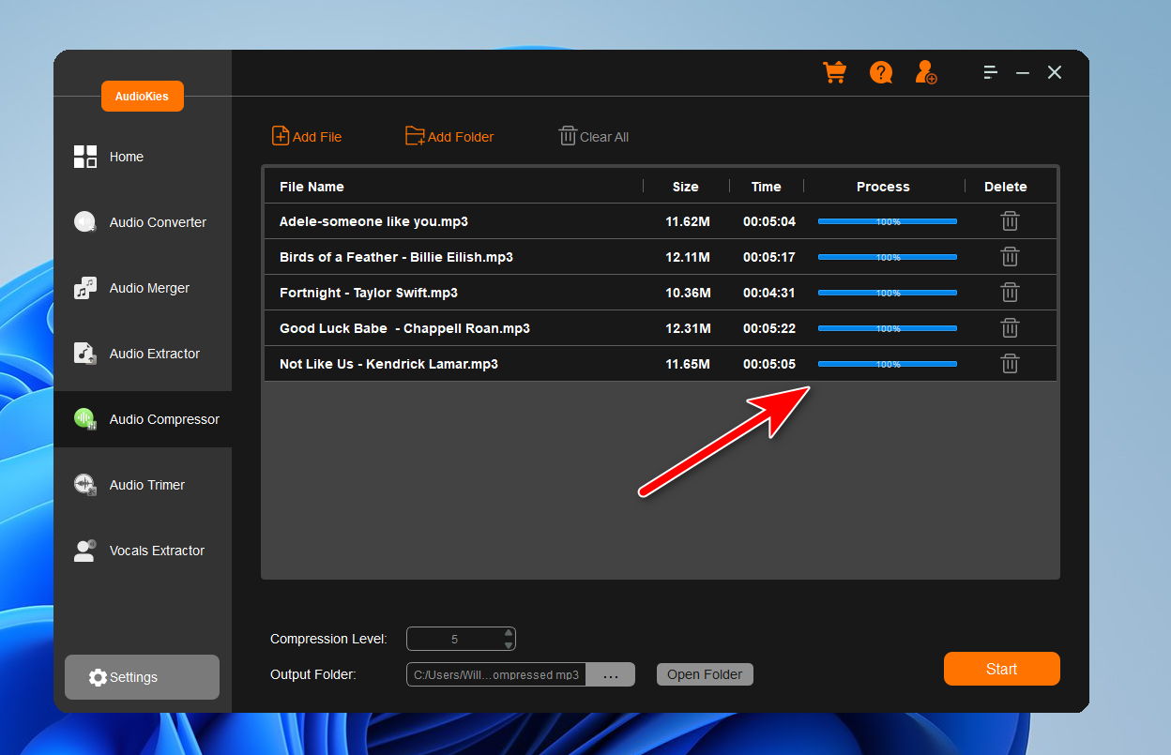Viewport: 1171px width, 755px height.
Task: Click the Audio Compressor sidebar icon
Action: [85, 419]
